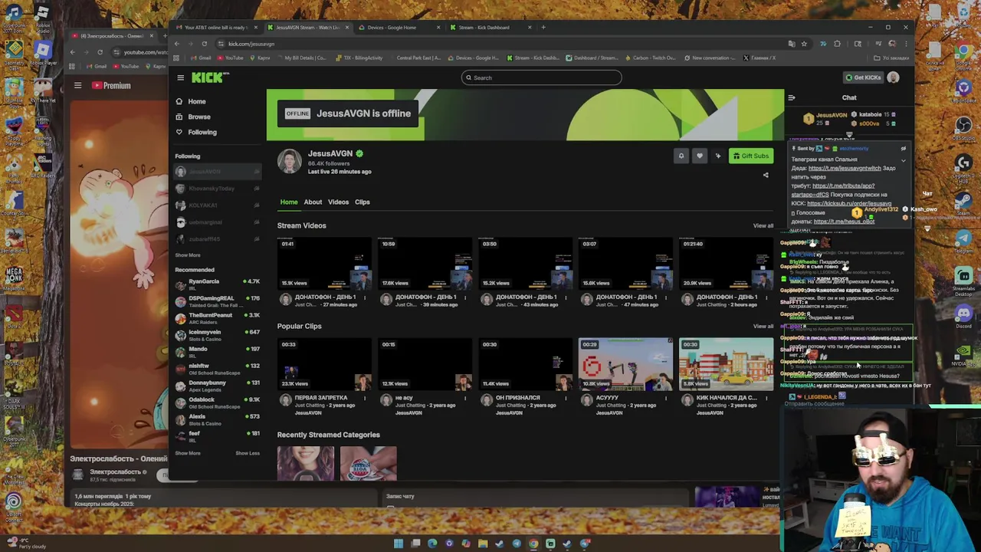Image resolution: width=981 pixels, height=552 pixels.
Task: Reload the Kick page
Action: pyautogui.click(x=204, y=44)
